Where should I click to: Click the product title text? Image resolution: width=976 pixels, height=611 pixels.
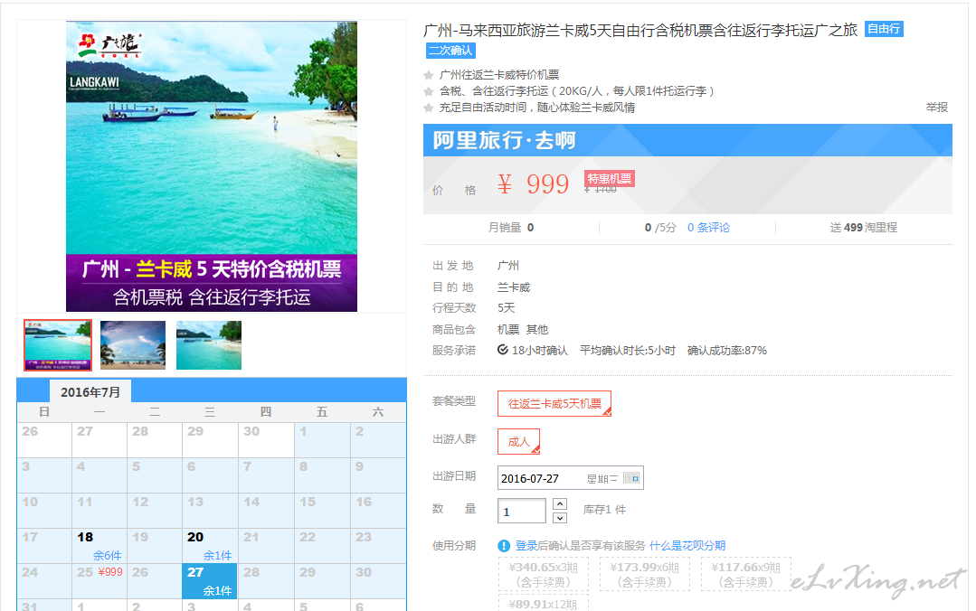point(640,30)
